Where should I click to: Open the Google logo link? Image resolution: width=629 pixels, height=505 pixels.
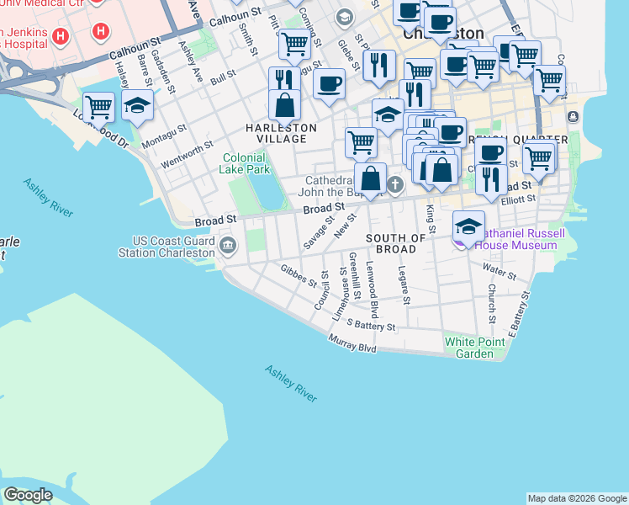(28, 495)
